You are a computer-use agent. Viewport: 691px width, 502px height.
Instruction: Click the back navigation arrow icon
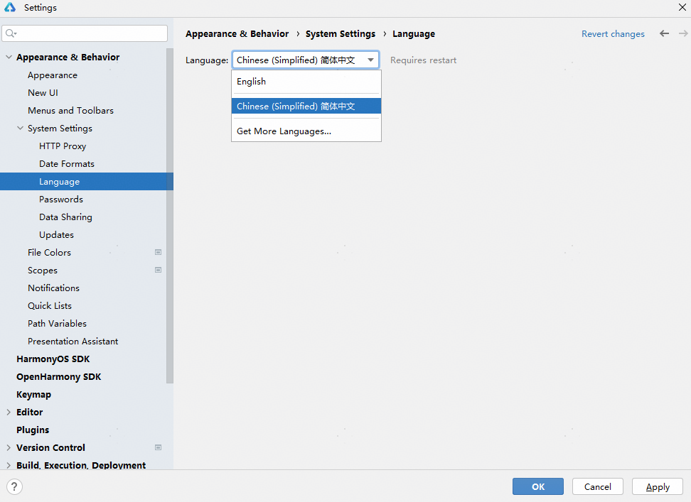click(x=664, y=33)
